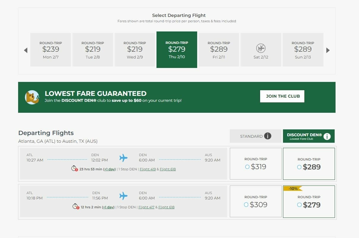
Task: Click the left arrow in the date carousel
Action: (26, 50)
